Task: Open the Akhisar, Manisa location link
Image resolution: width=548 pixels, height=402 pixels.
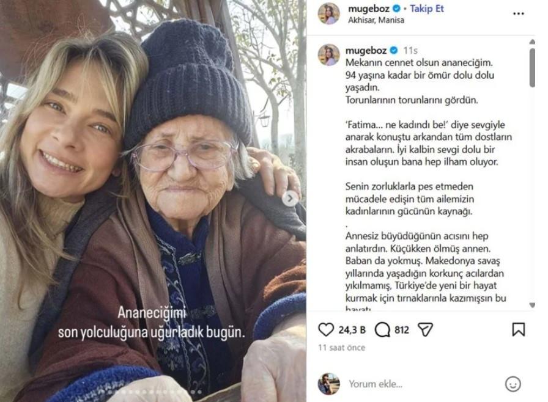Action: [x=376, y=20]
